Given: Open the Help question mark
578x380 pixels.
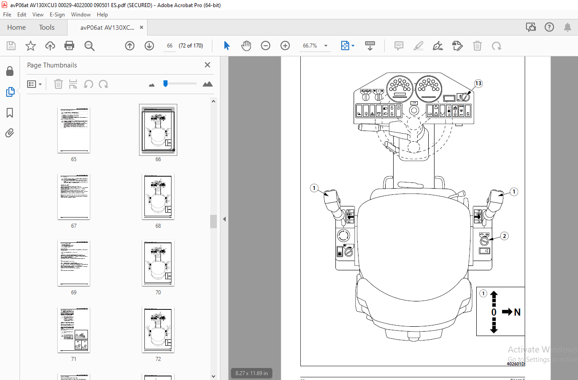Looking at the screenshot, I should pyautogui.click(x=550, y=28).
